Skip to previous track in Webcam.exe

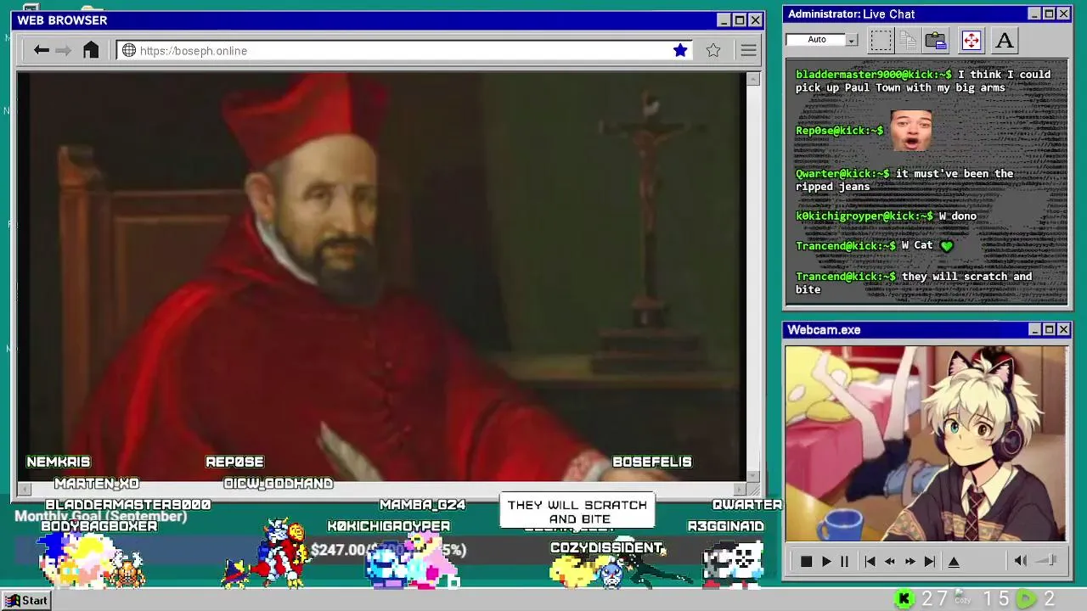click(870, 562)
